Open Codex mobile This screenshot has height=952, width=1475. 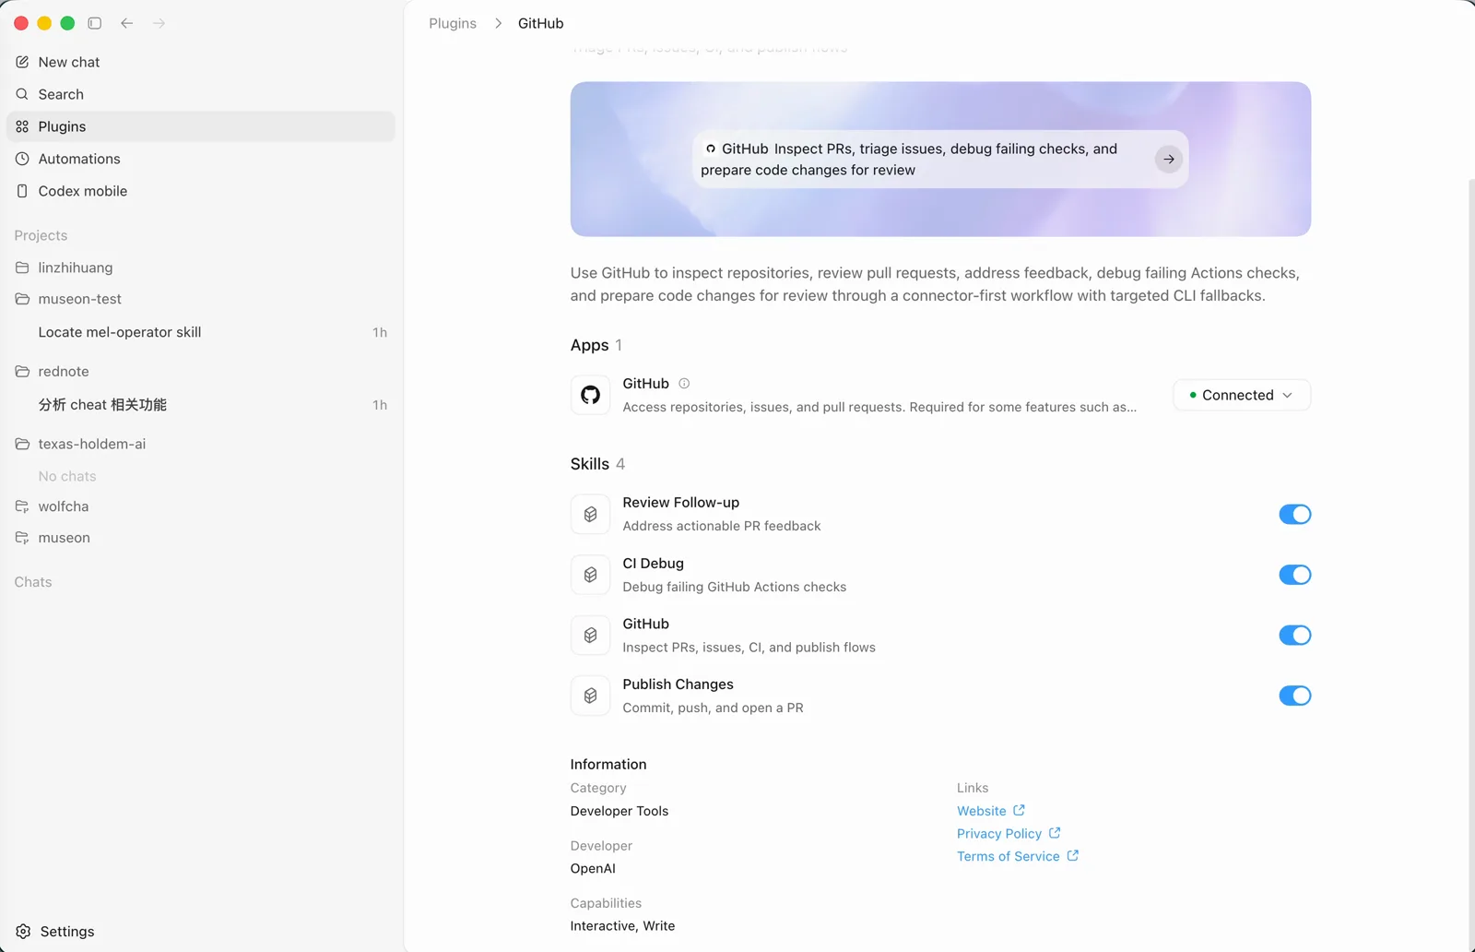pos(200,191)
